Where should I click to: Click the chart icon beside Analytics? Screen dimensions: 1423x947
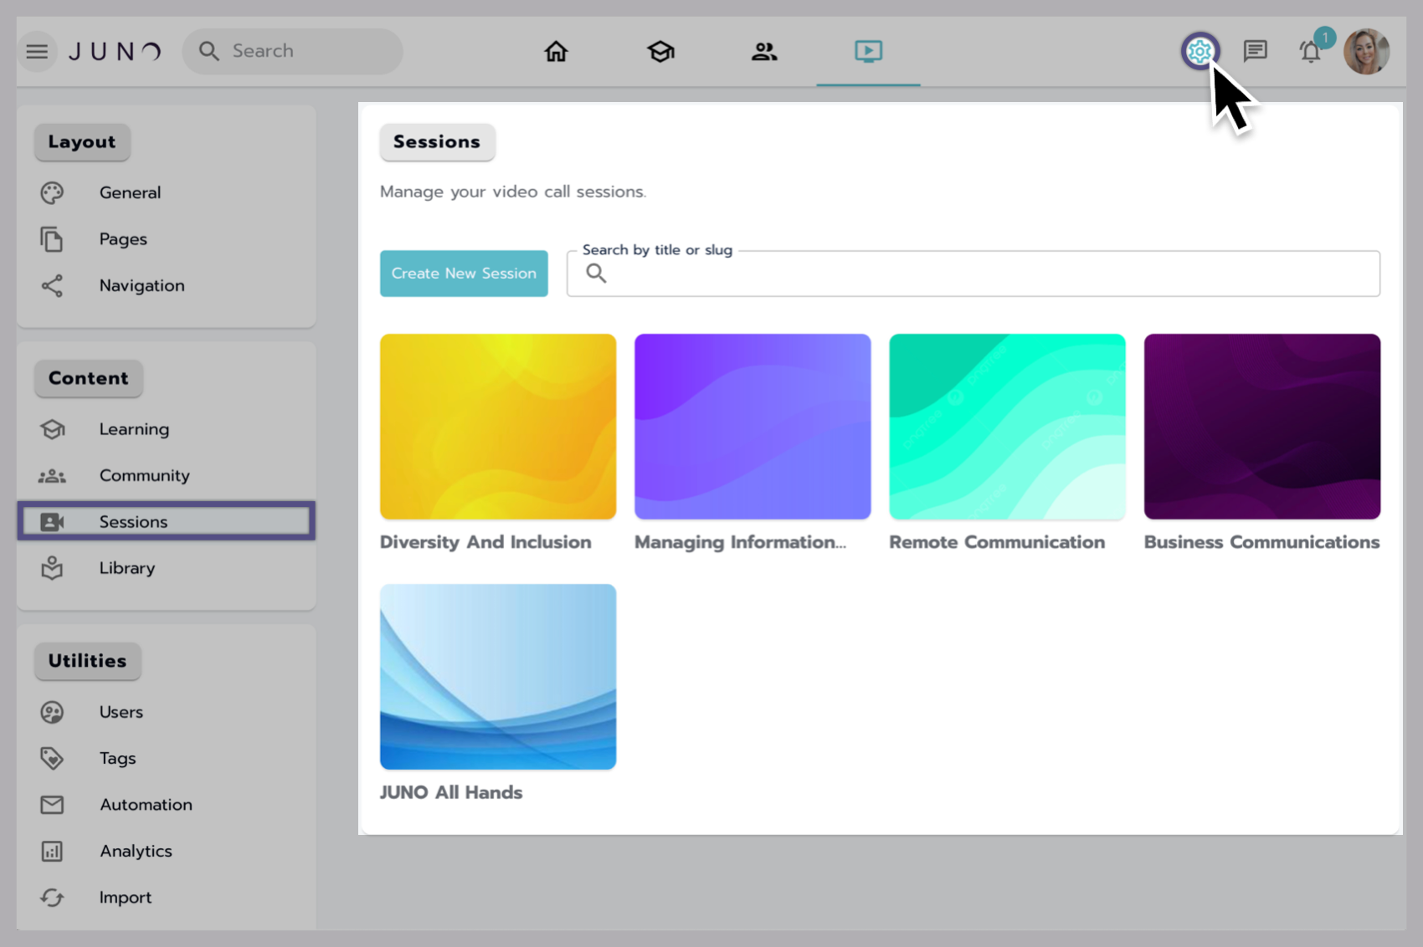point(52,852)
